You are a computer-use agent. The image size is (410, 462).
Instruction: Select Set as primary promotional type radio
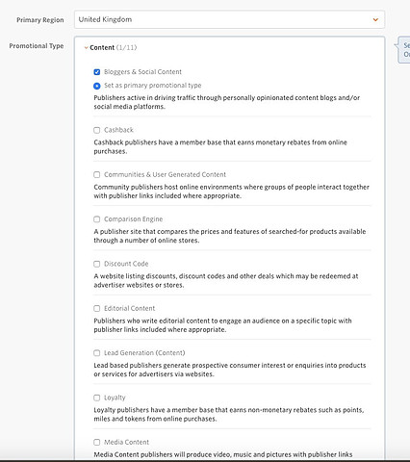[97, 86]
